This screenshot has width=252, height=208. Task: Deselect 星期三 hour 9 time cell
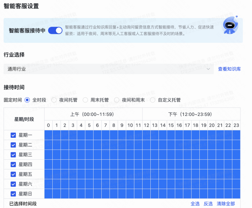point(122,155)
